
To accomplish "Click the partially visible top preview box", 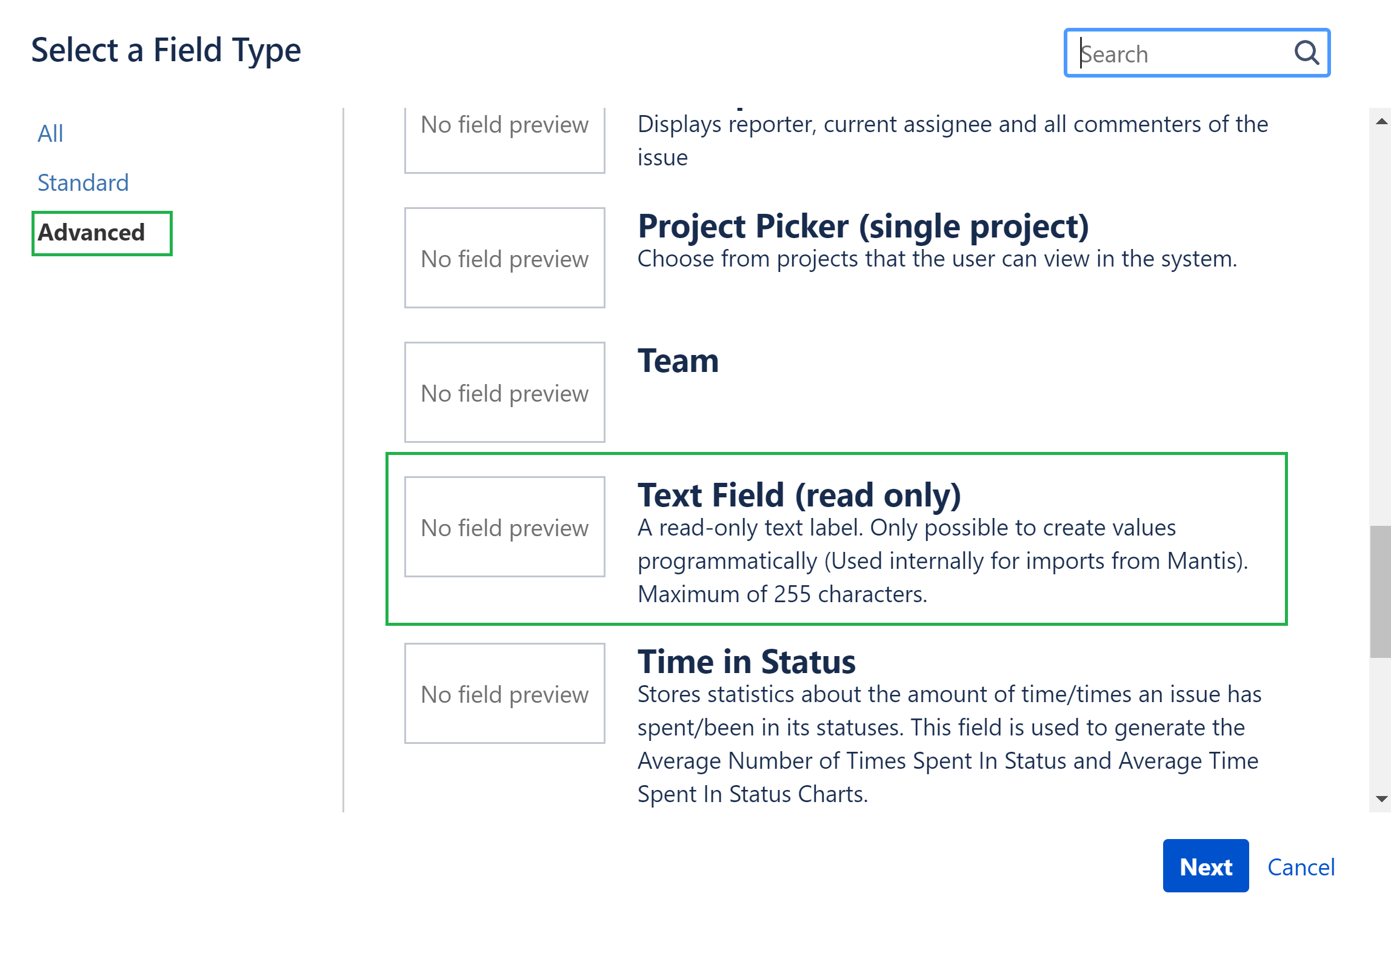I will point(504,140).
